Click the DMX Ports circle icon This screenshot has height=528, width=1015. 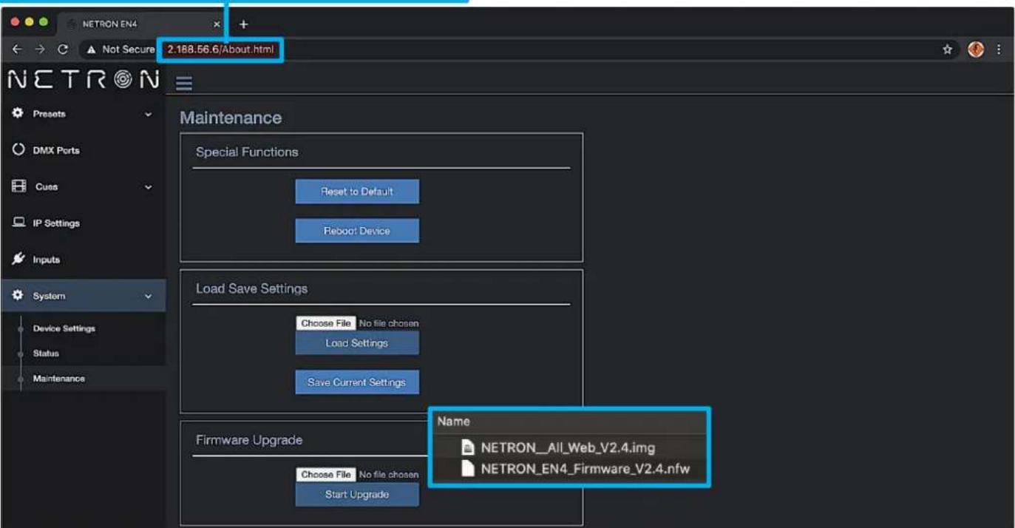pyautogui.click(x=18, y=150)
